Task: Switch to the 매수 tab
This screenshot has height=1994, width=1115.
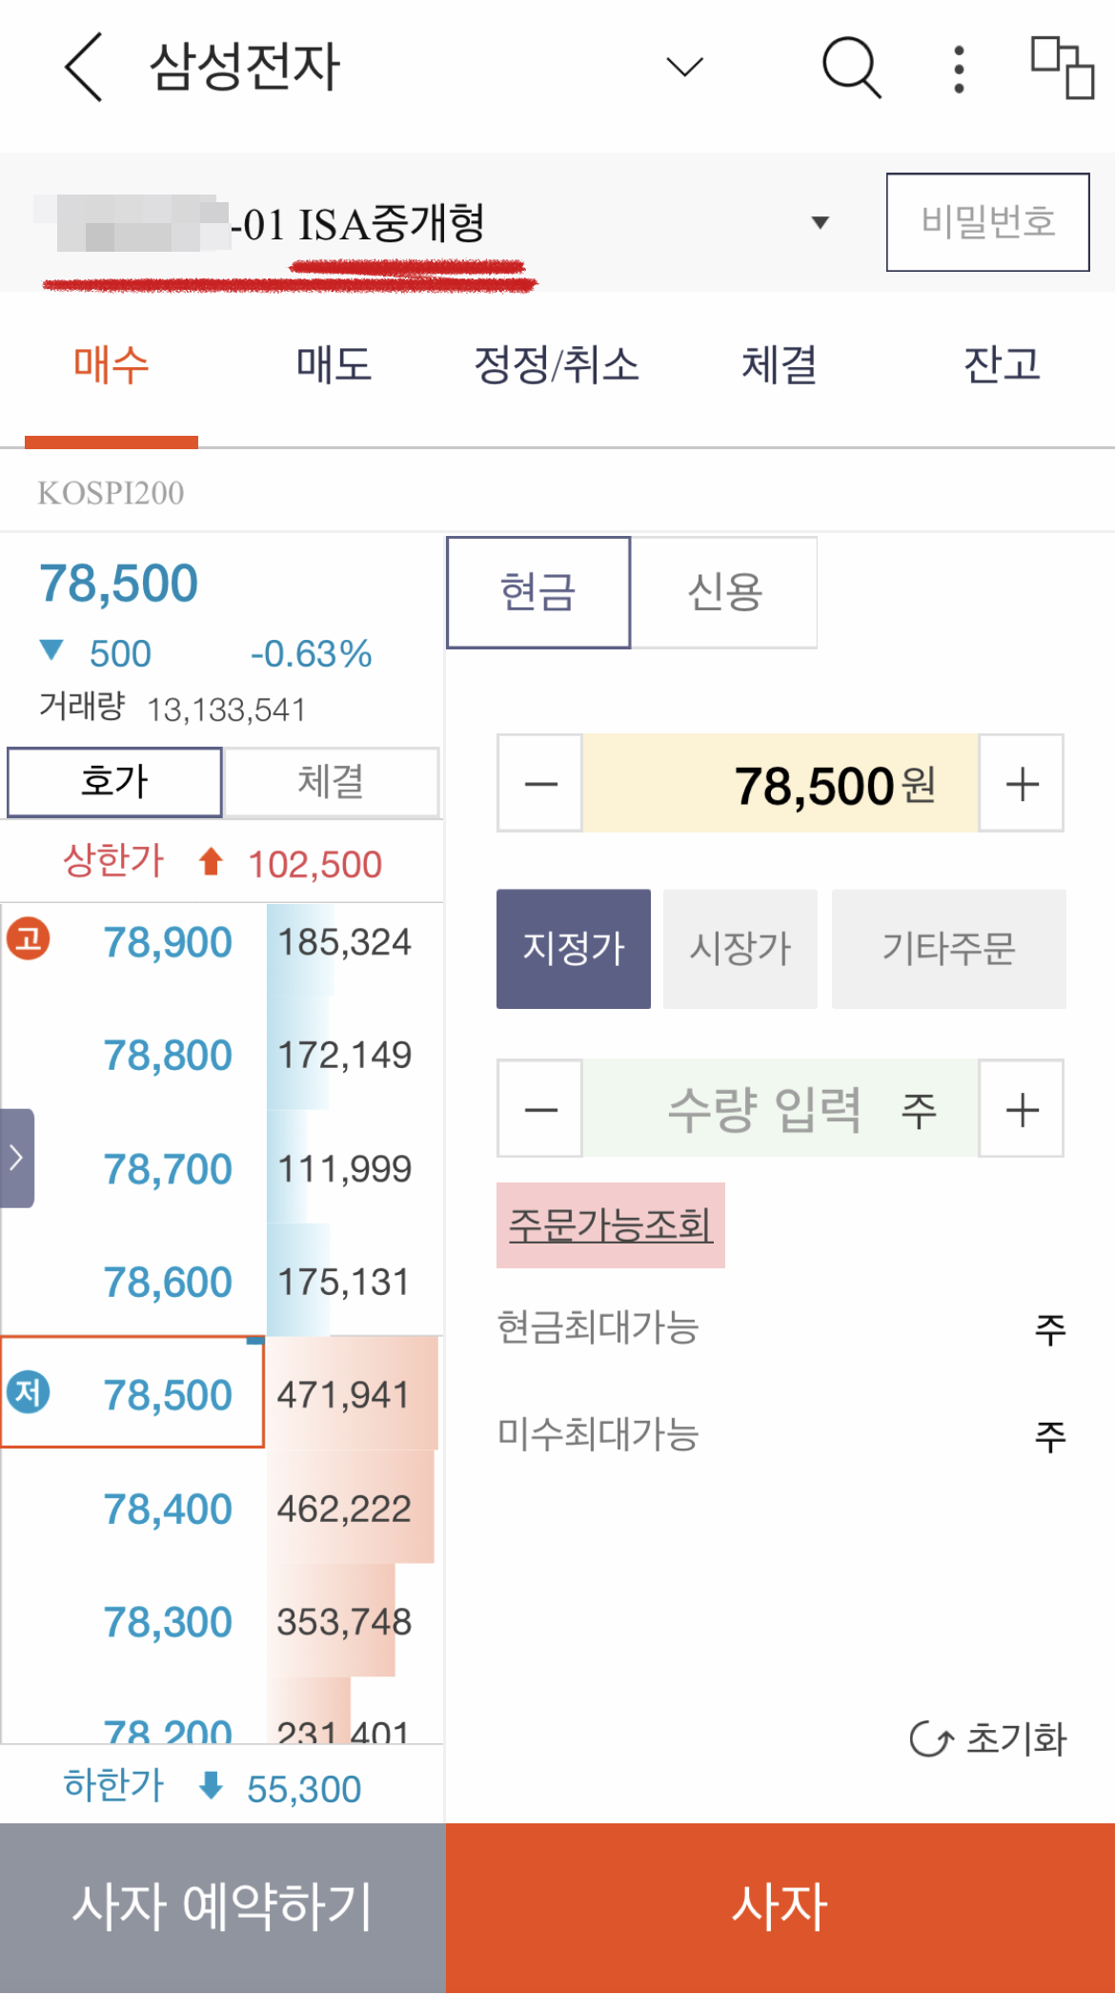Action: [x=111, y=365]
